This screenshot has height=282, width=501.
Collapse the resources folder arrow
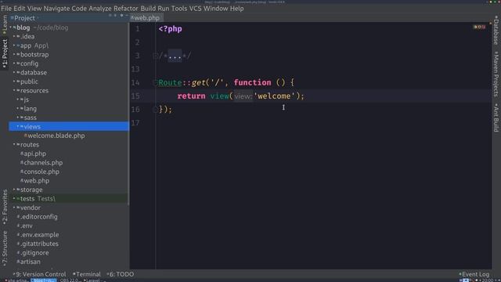(14, 91)
